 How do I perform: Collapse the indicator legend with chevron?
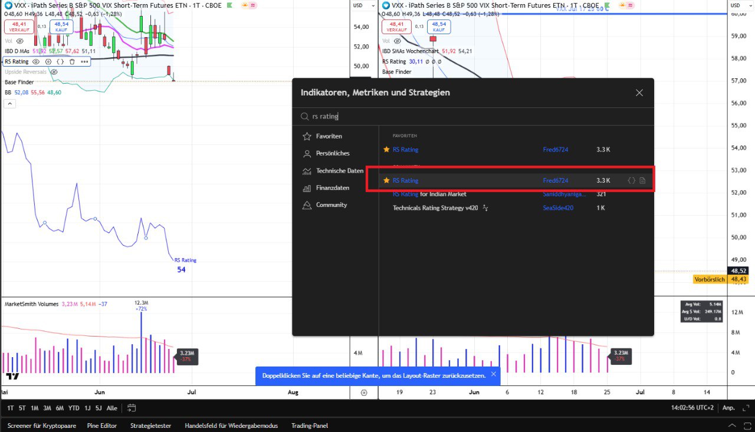[9, 104]
